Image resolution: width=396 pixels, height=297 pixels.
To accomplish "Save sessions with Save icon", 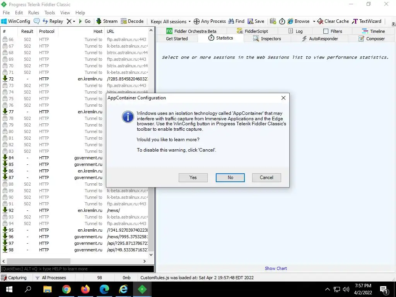I will coord(256,21).
